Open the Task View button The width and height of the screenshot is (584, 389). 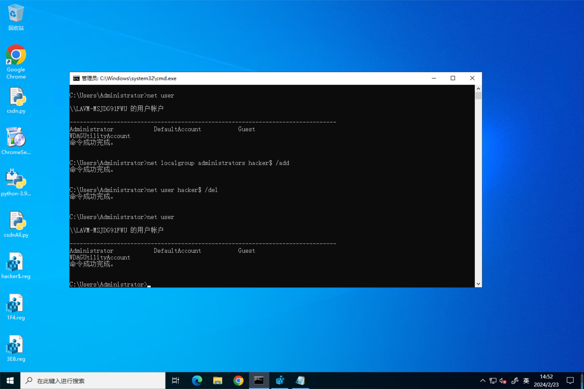point(176,381)
